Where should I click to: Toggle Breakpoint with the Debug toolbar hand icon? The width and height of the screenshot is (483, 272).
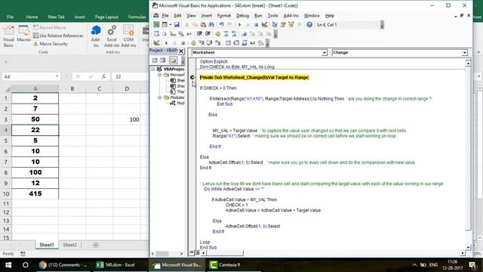click(193, 43)
